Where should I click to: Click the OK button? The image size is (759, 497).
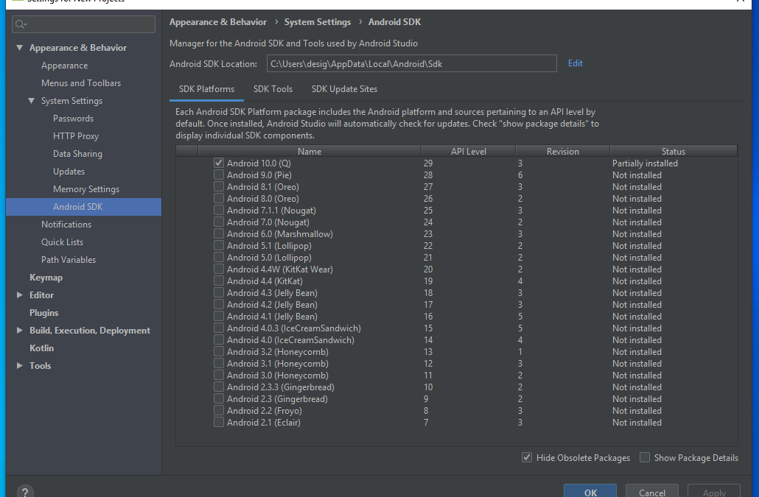tap(590, 492)
